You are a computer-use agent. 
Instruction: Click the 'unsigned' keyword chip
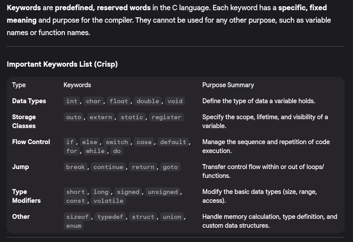coord(163,192)
